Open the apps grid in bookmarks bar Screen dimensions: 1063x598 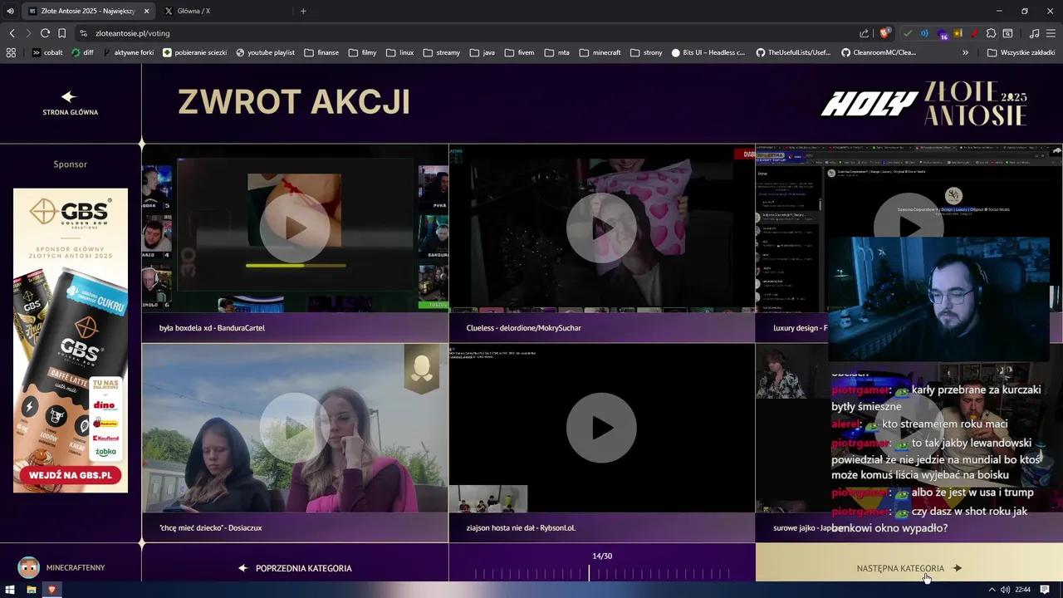(x=11, y=52)
